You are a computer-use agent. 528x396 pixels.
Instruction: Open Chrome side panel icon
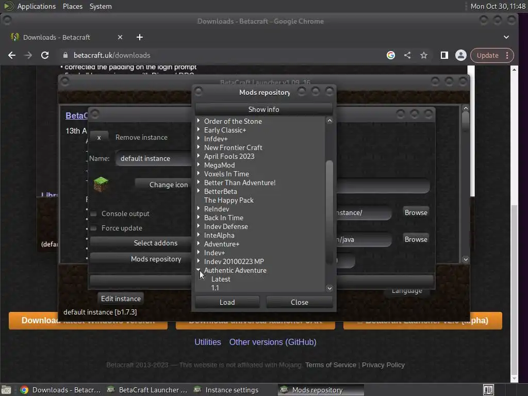[x=444, y=55]
